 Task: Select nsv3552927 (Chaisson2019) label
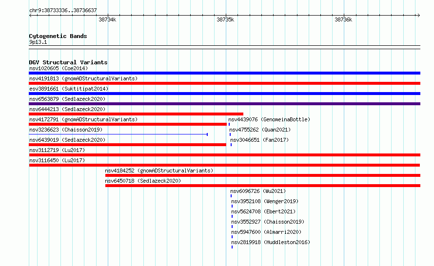(268, 222)
